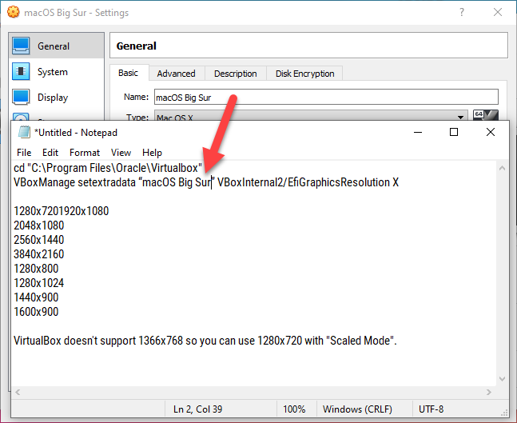The image size is (517, 423).
Task: Maximize the Notepad window
Action: (x=454, y=132)
